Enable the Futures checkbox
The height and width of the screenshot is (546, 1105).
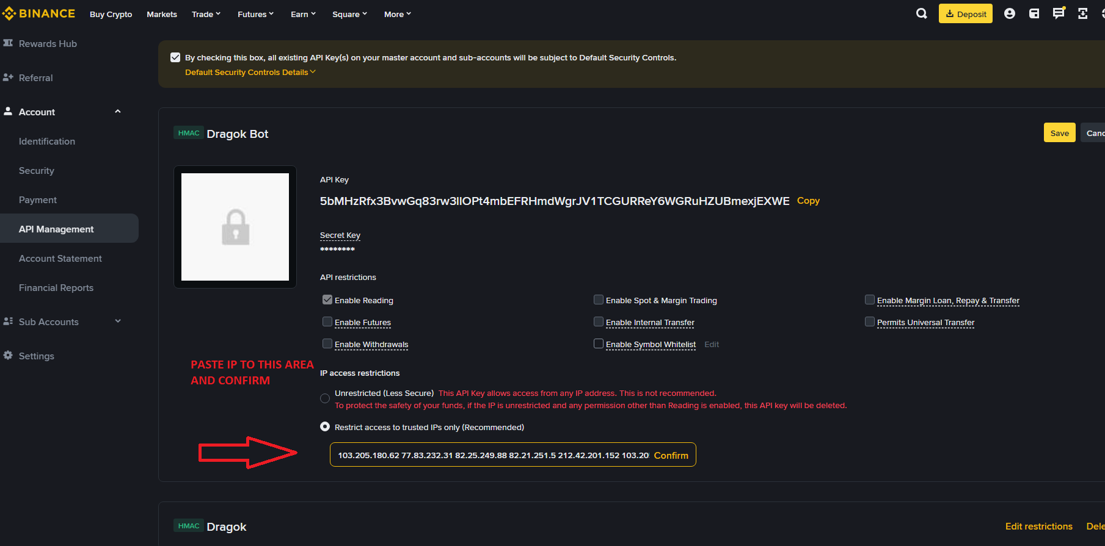(x=327, y=321)
